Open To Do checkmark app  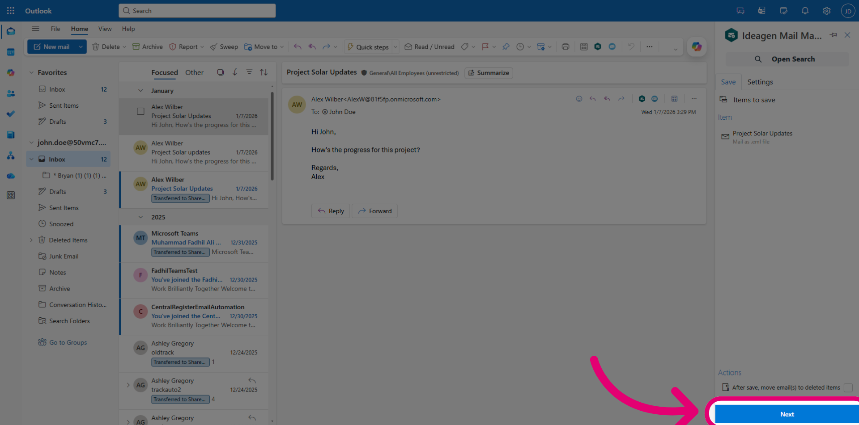point(11,114)
